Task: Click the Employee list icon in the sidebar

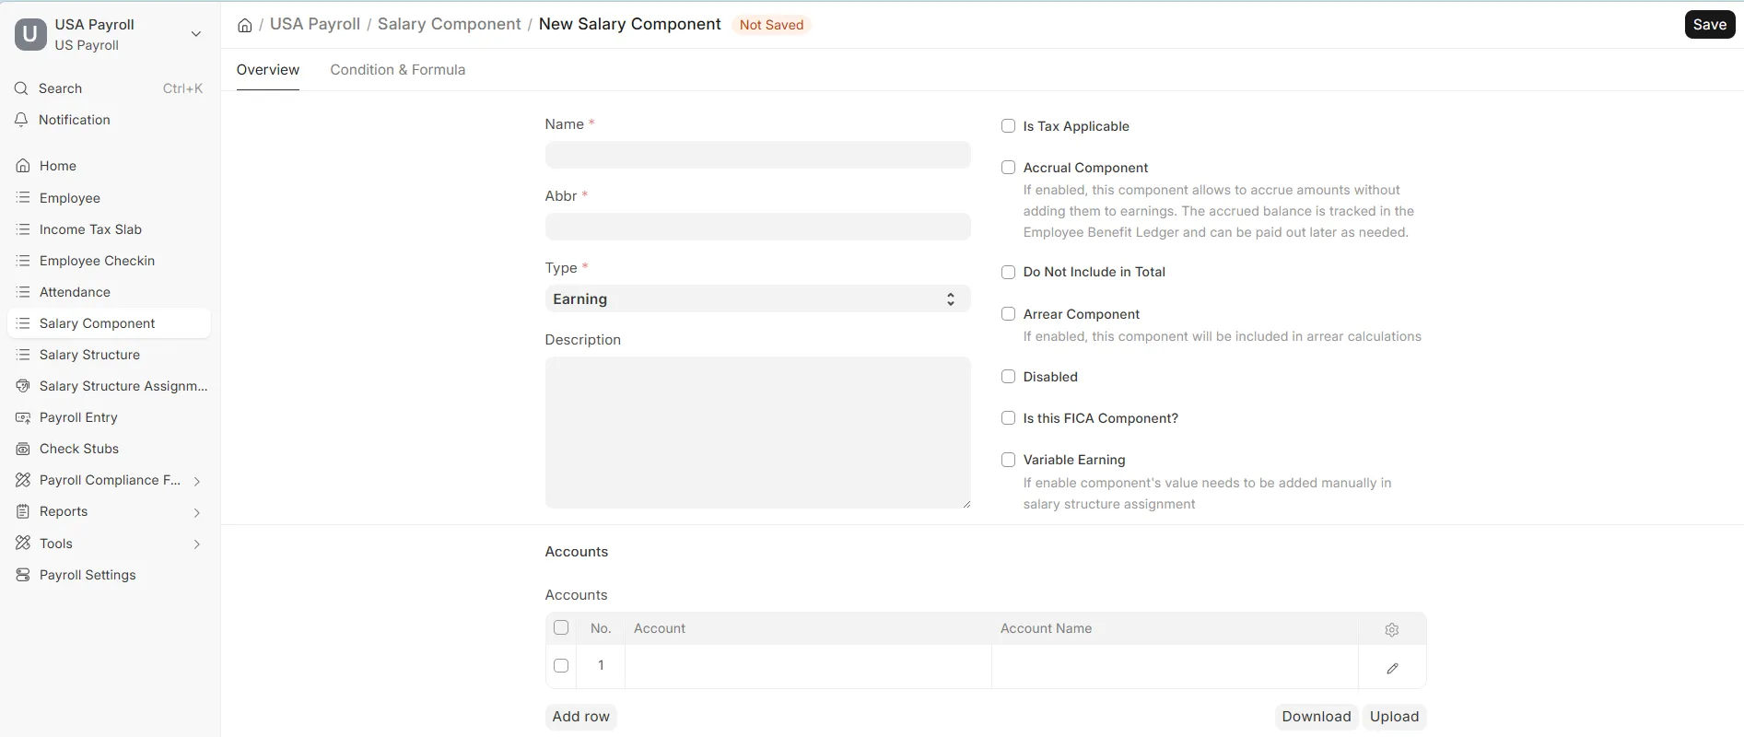Action: point(23,198)
